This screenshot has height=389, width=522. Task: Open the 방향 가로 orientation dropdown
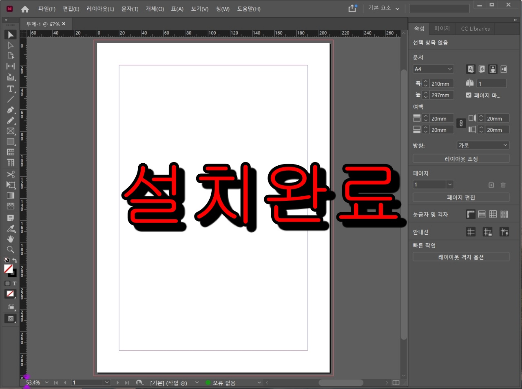(x=483, y=145)
